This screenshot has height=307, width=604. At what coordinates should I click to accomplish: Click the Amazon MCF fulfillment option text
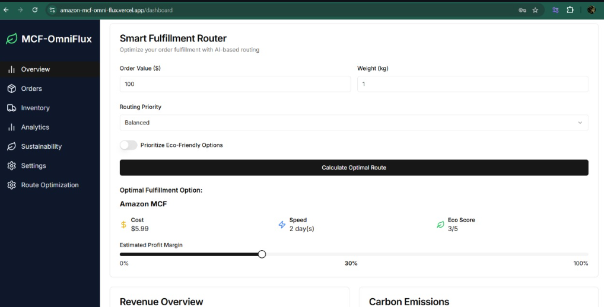[144, 204]
